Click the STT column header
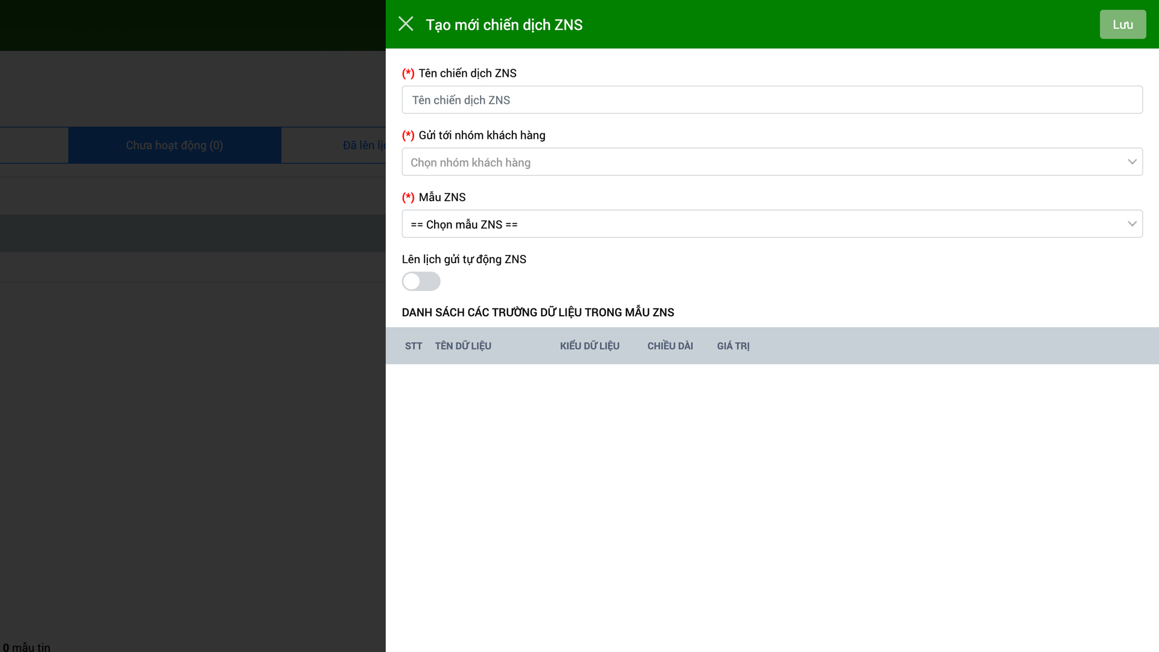The height and width of the screenshot is (652, 1159). point(413,346)
